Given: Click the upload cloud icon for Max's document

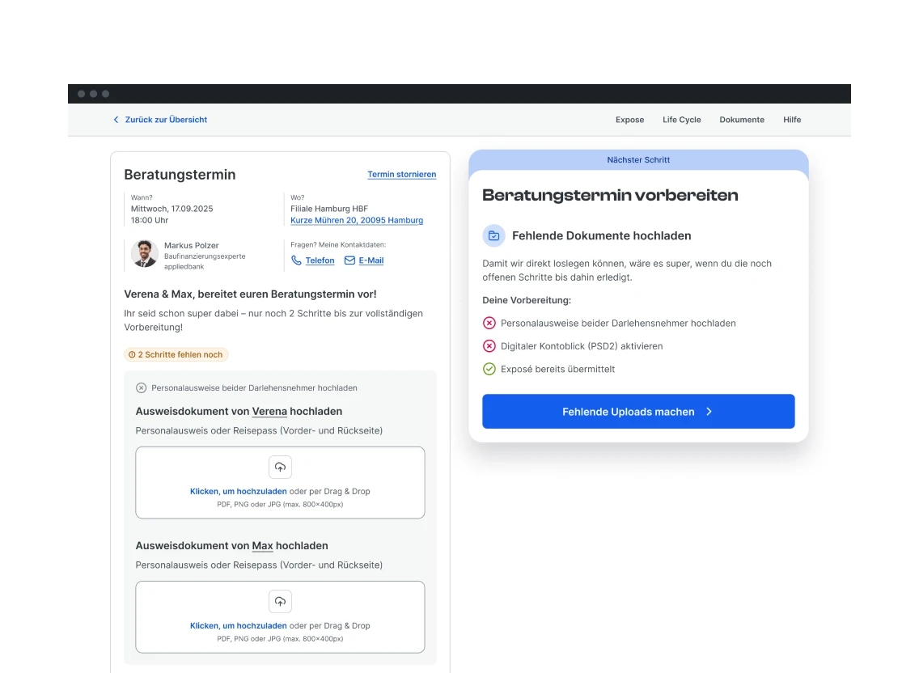Looking at the screenshot, I should pos(280,601).
